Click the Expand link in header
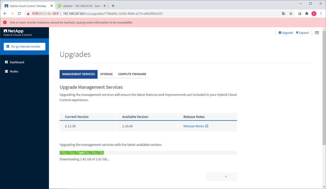326x189 pixels. [x=302, y=33]
